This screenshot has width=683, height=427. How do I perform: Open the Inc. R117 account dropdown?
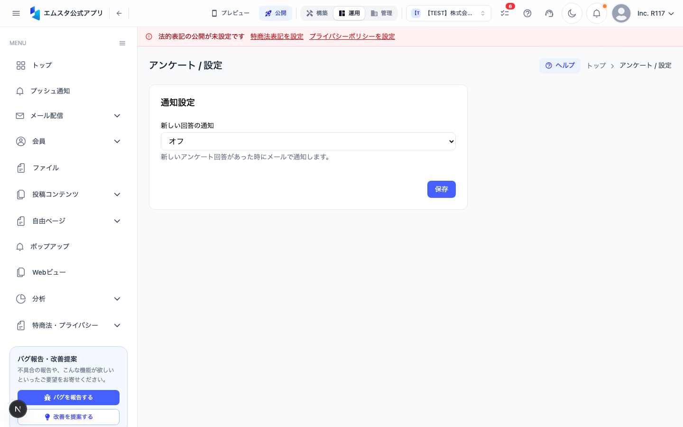click(655, 13)
